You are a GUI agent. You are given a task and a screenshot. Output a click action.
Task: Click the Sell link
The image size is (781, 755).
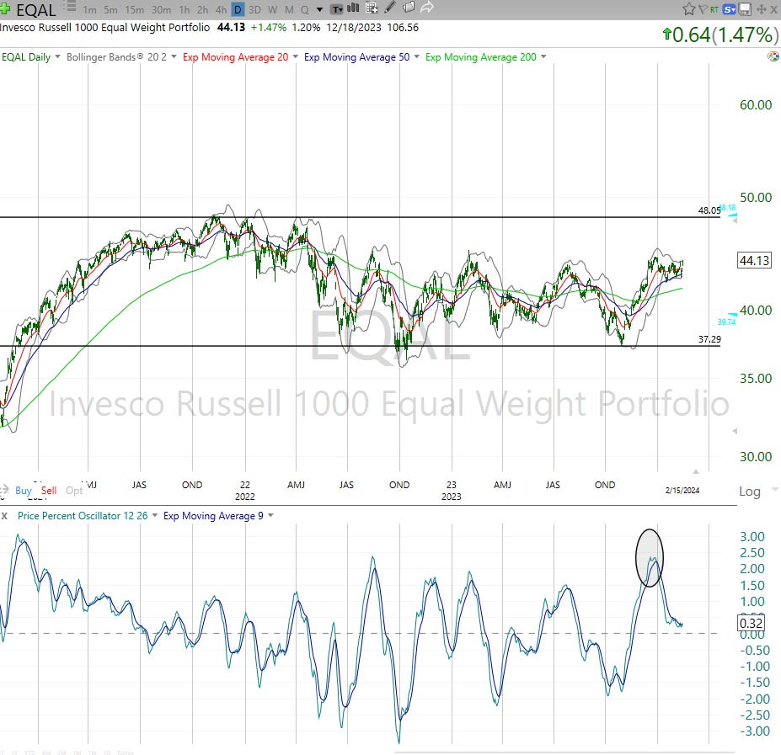pos(49,490)
